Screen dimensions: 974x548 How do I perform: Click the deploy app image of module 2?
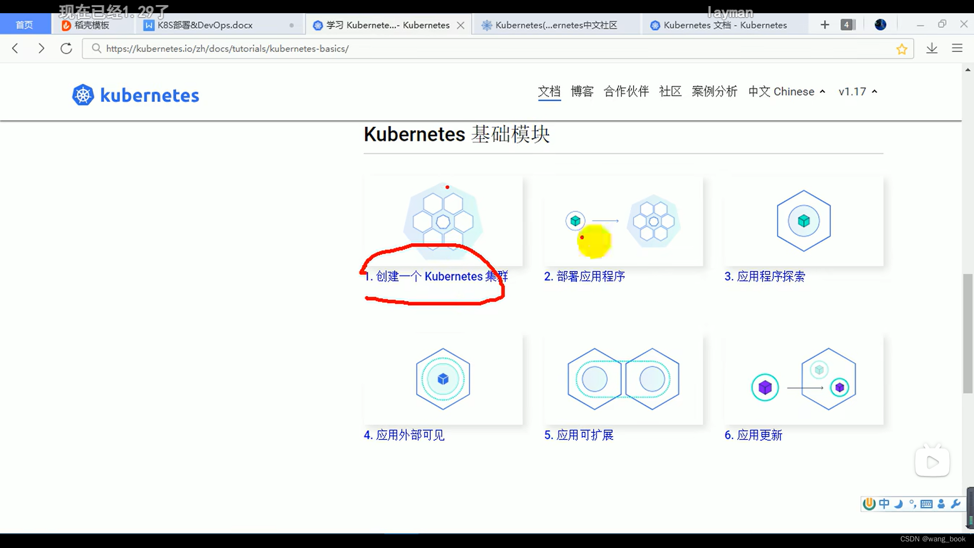(623, 221)
